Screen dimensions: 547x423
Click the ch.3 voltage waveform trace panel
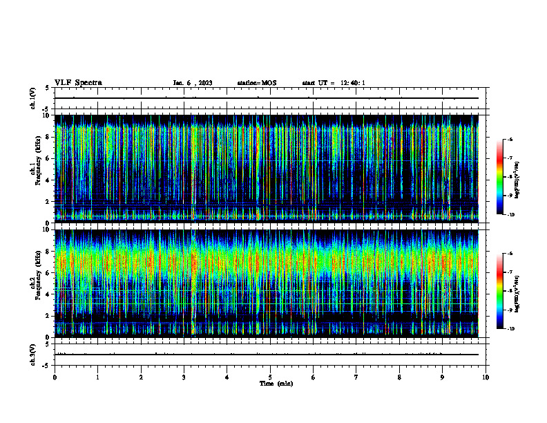270,355
